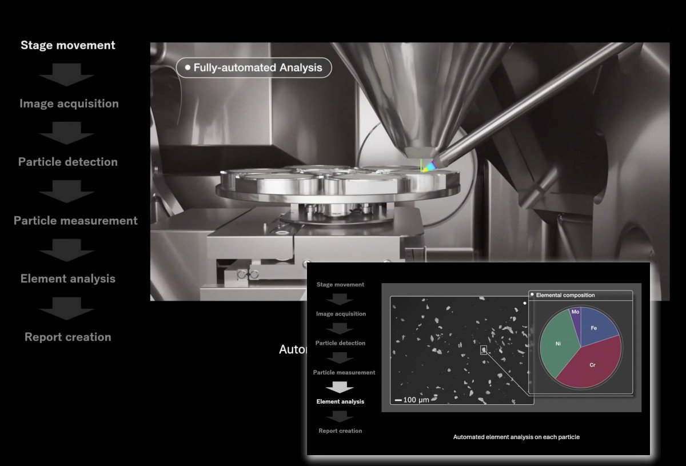Select large Stage movement step on left
The height and width of the screenshot is (466, 686).
point(67,45)
